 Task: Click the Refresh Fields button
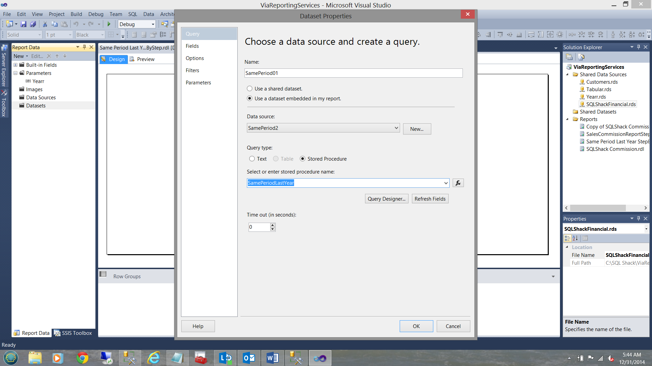point(430,199)
